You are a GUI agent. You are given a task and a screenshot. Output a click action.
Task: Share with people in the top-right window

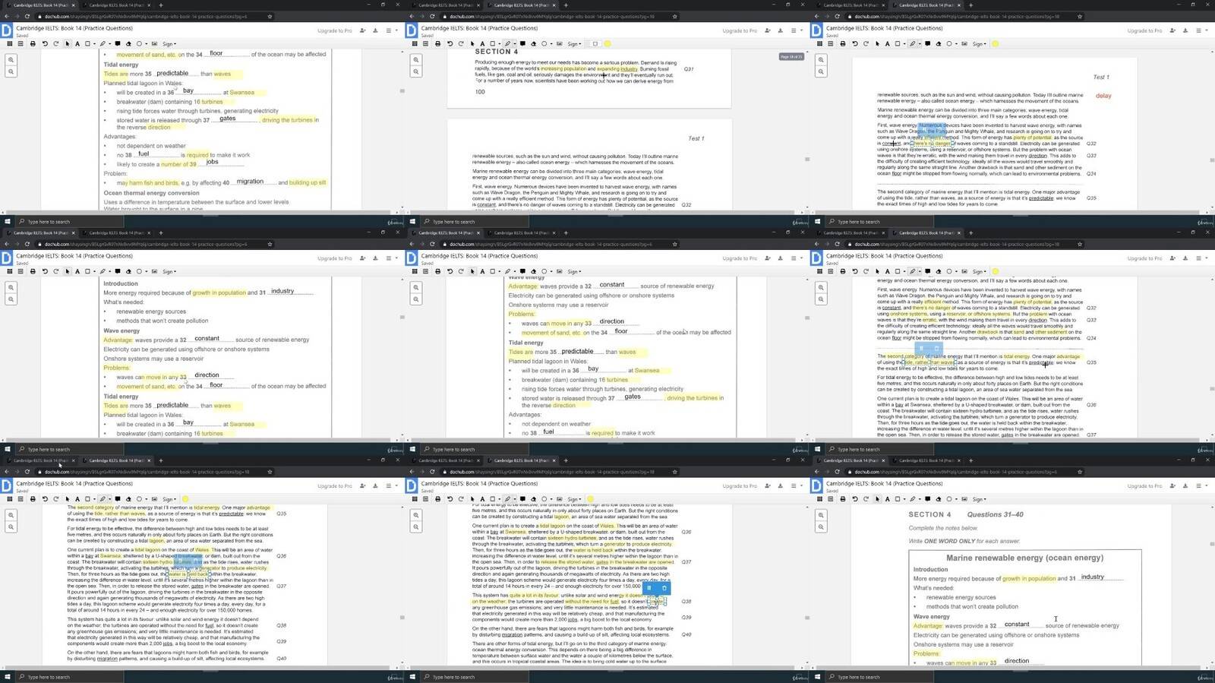[1172, 30]
